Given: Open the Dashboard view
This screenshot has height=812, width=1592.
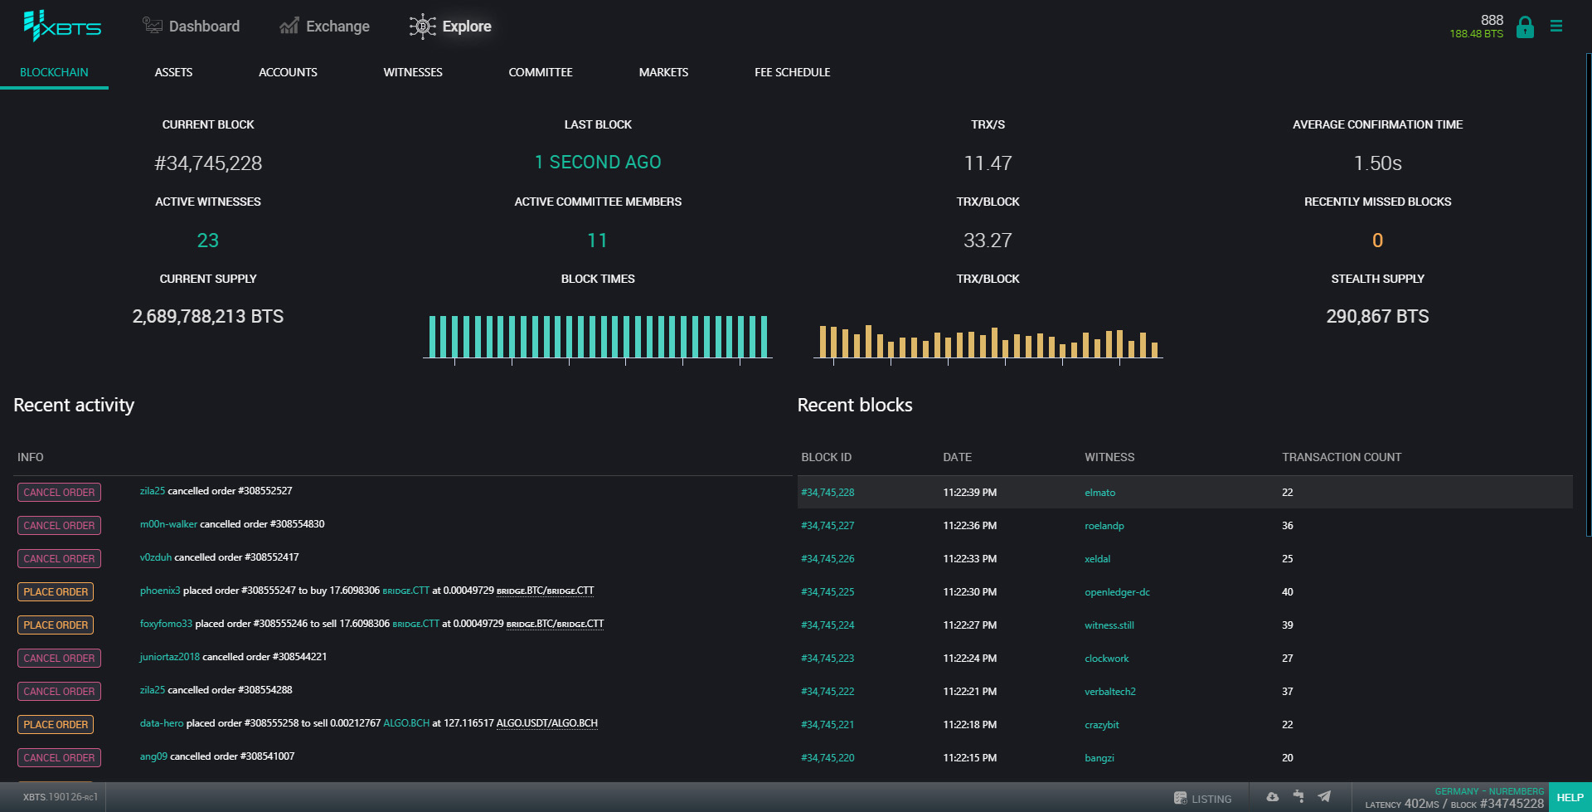Looking at the screenshot, I should pyautogui.click(x=191, y=27).
